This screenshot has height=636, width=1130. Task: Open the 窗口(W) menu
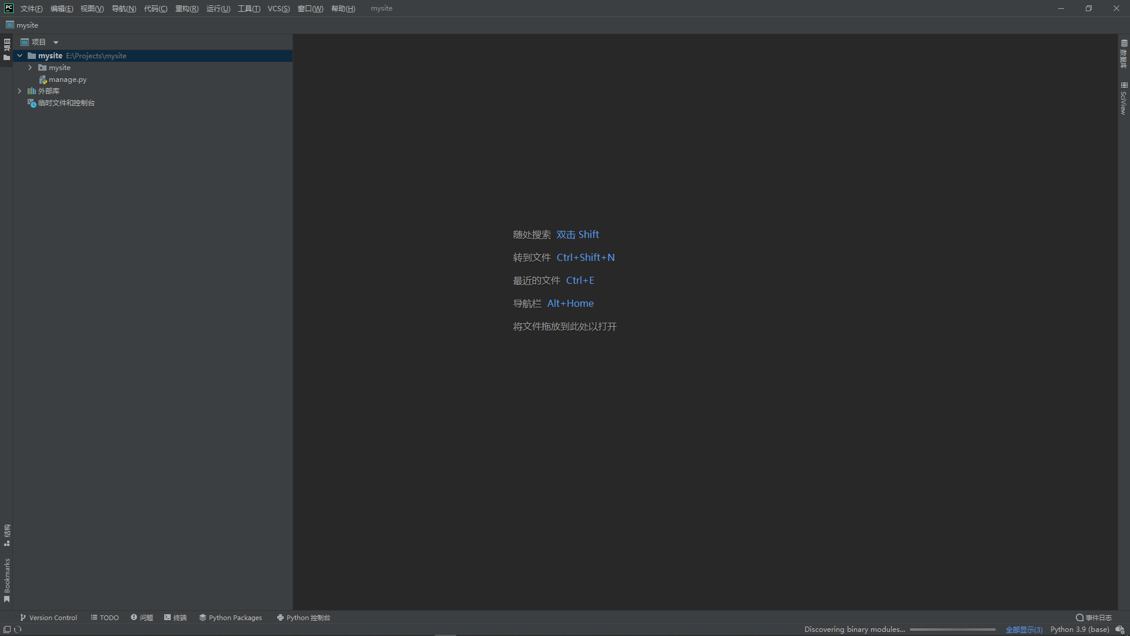point(310,8)
